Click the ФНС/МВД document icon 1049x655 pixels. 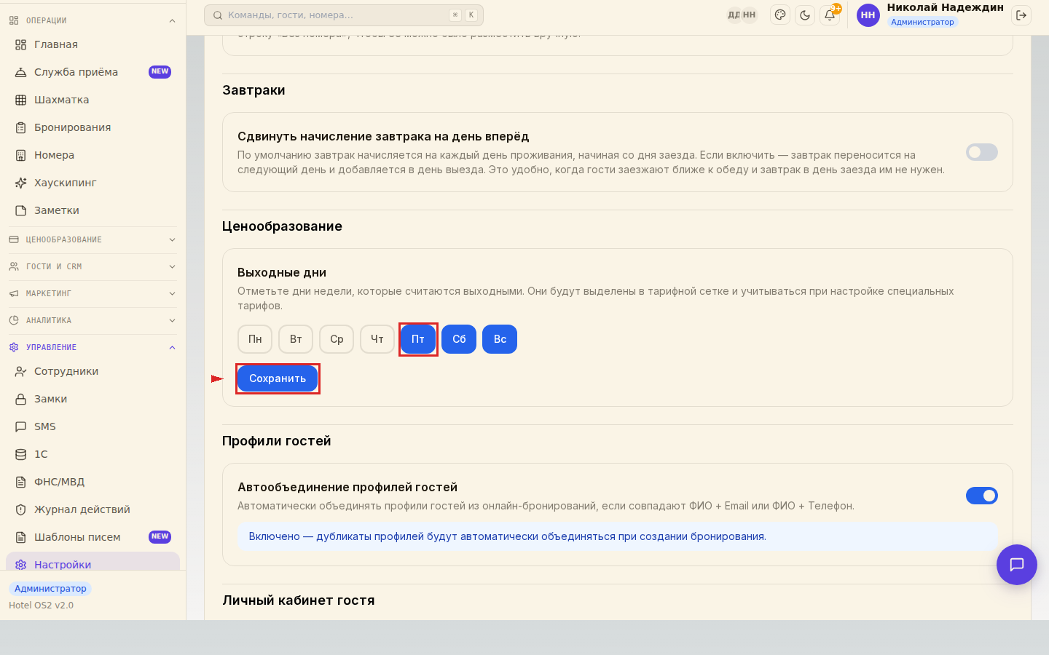[x=20, y=482]
